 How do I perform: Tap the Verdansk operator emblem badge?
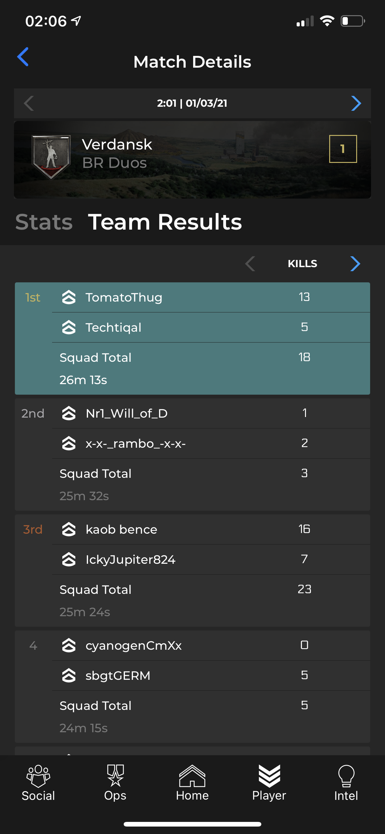51,157
